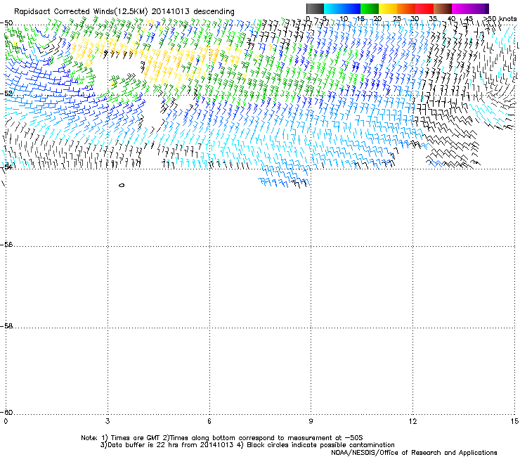The width and height of the screenshot is (520, 457).
Task: Click the '45' label under the color bar
Action: coord(469,18)
